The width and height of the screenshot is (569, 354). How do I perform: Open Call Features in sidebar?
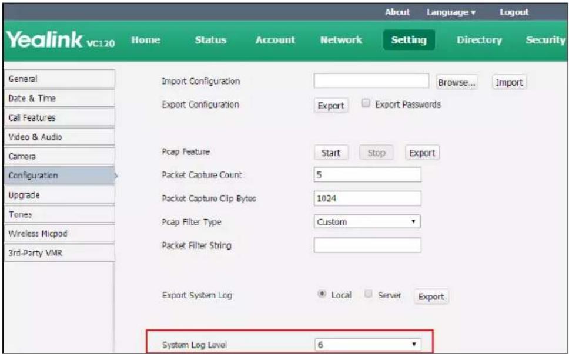[60, 117]
